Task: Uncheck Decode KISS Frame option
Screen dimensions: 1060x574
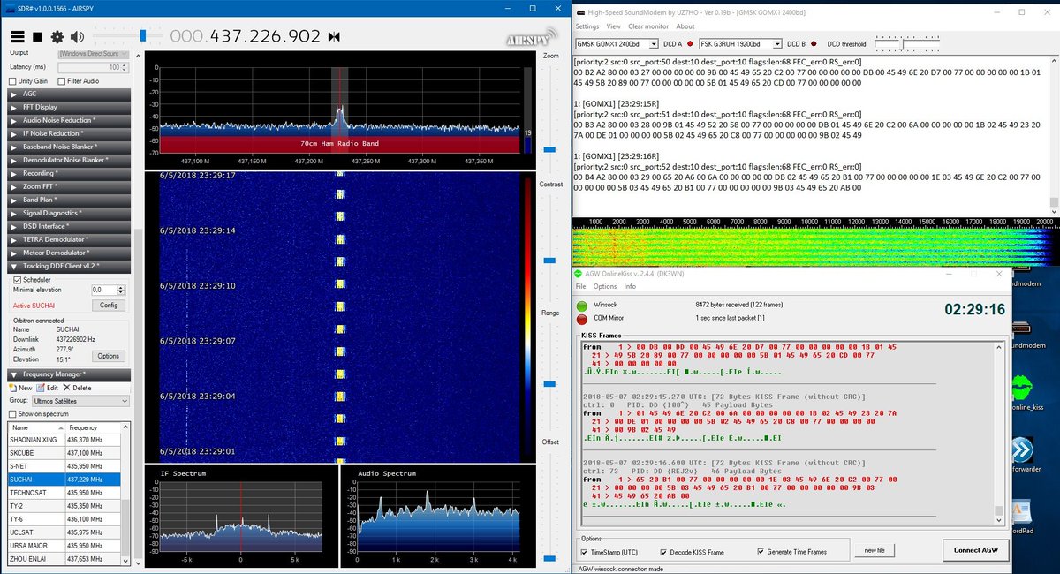Action: (664, 552)
